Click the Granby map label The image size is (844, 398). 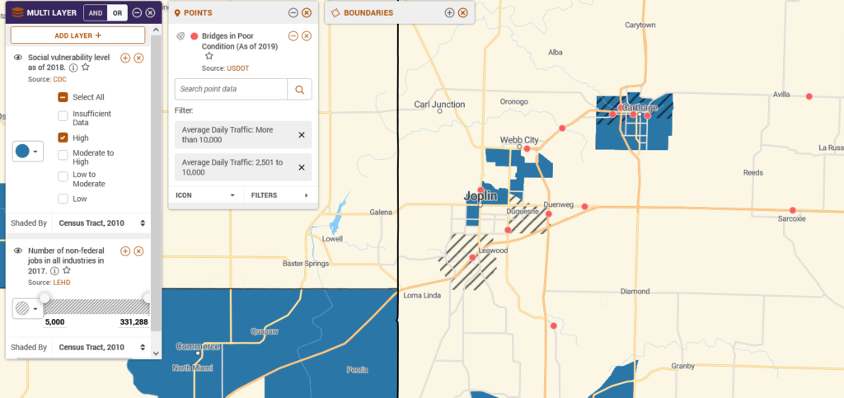click(x=682, y=366)
